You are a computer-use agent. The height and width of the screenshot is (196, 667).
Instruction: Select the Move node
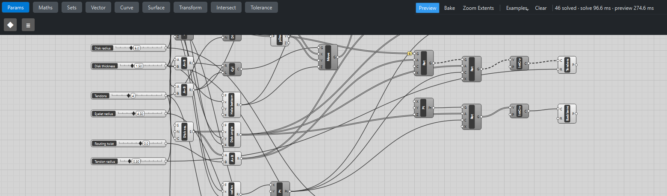point(328,57)
